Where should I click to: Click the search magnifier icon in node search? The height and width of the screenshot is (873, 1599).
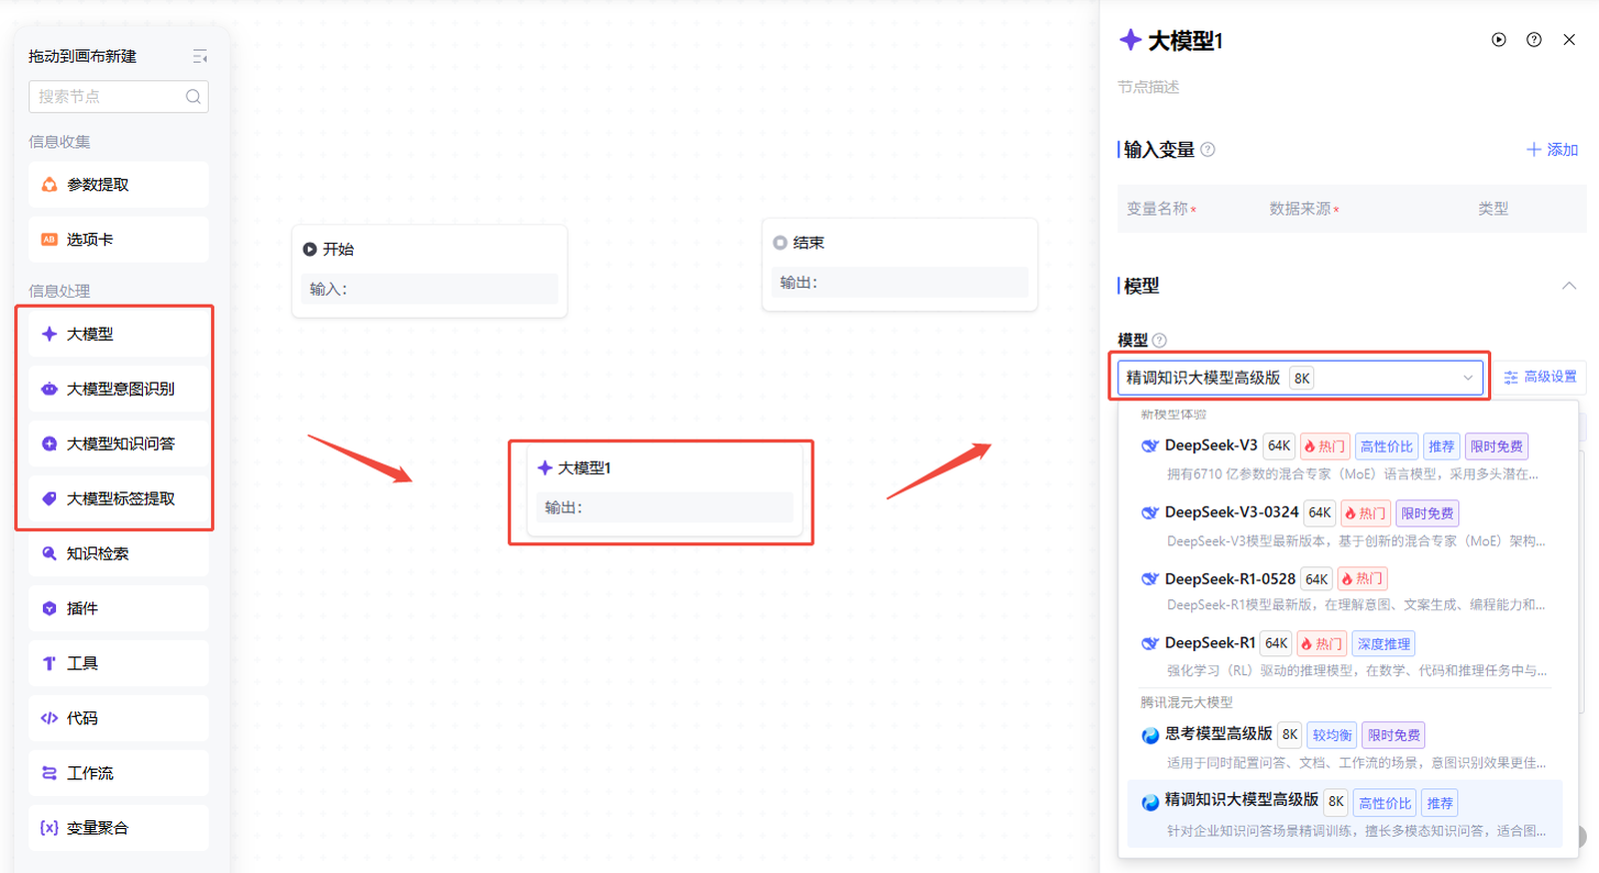193,97
